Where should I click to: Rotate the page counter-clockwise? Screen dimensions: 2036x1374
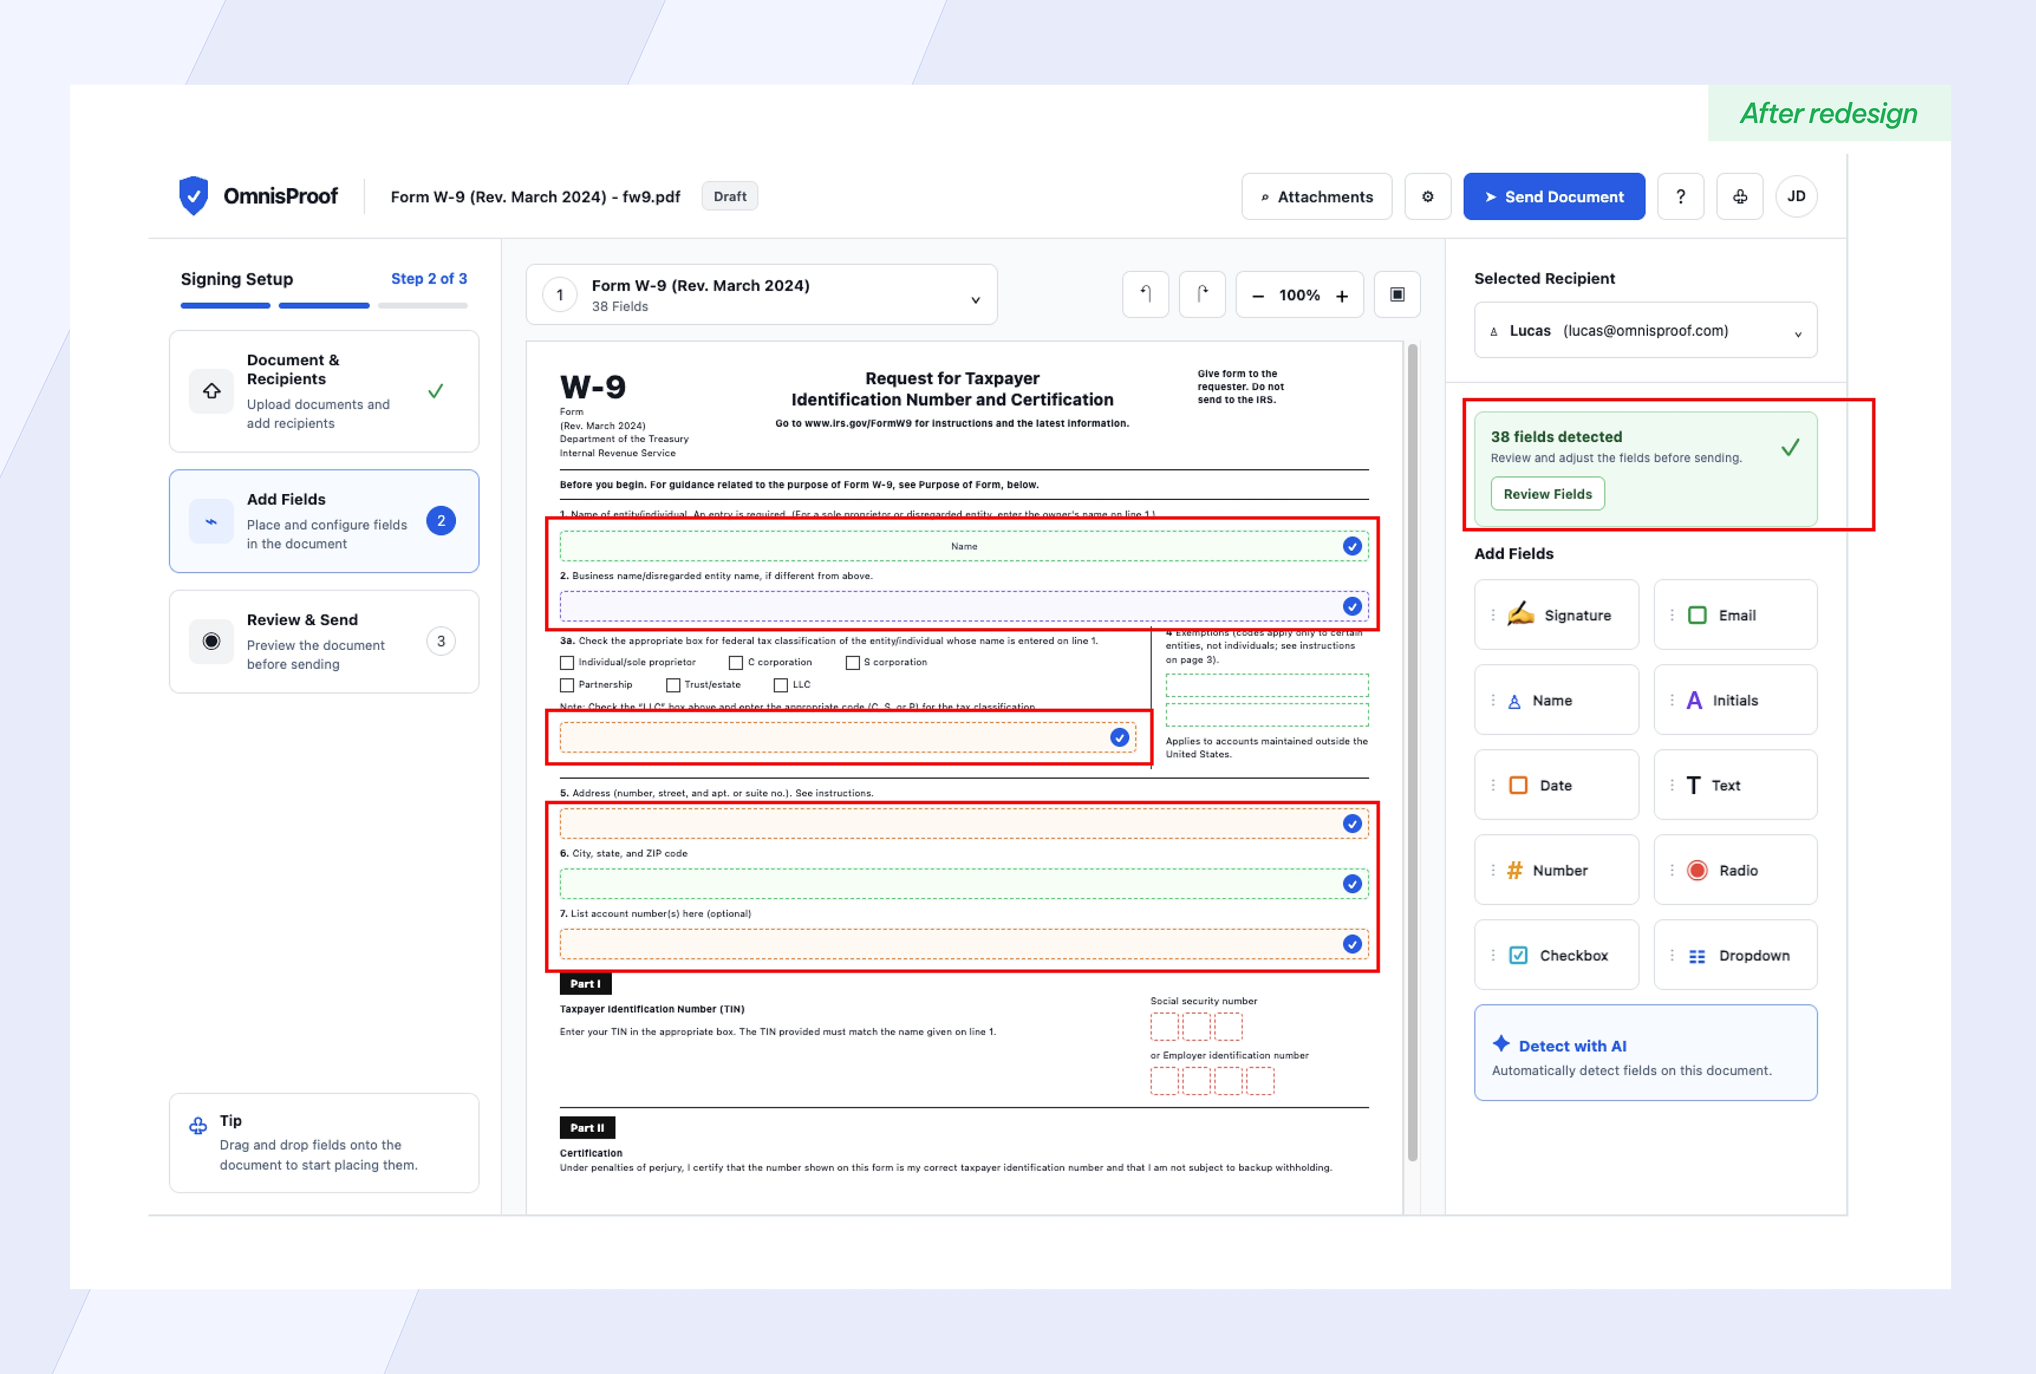click(x=1145, y=294)
